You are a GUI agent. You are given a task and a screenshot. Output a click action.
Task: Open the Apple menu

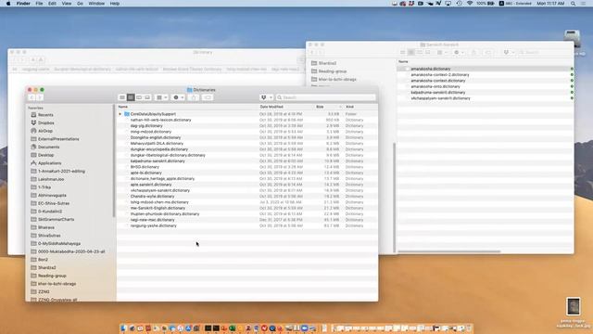(x=8, y=4)
